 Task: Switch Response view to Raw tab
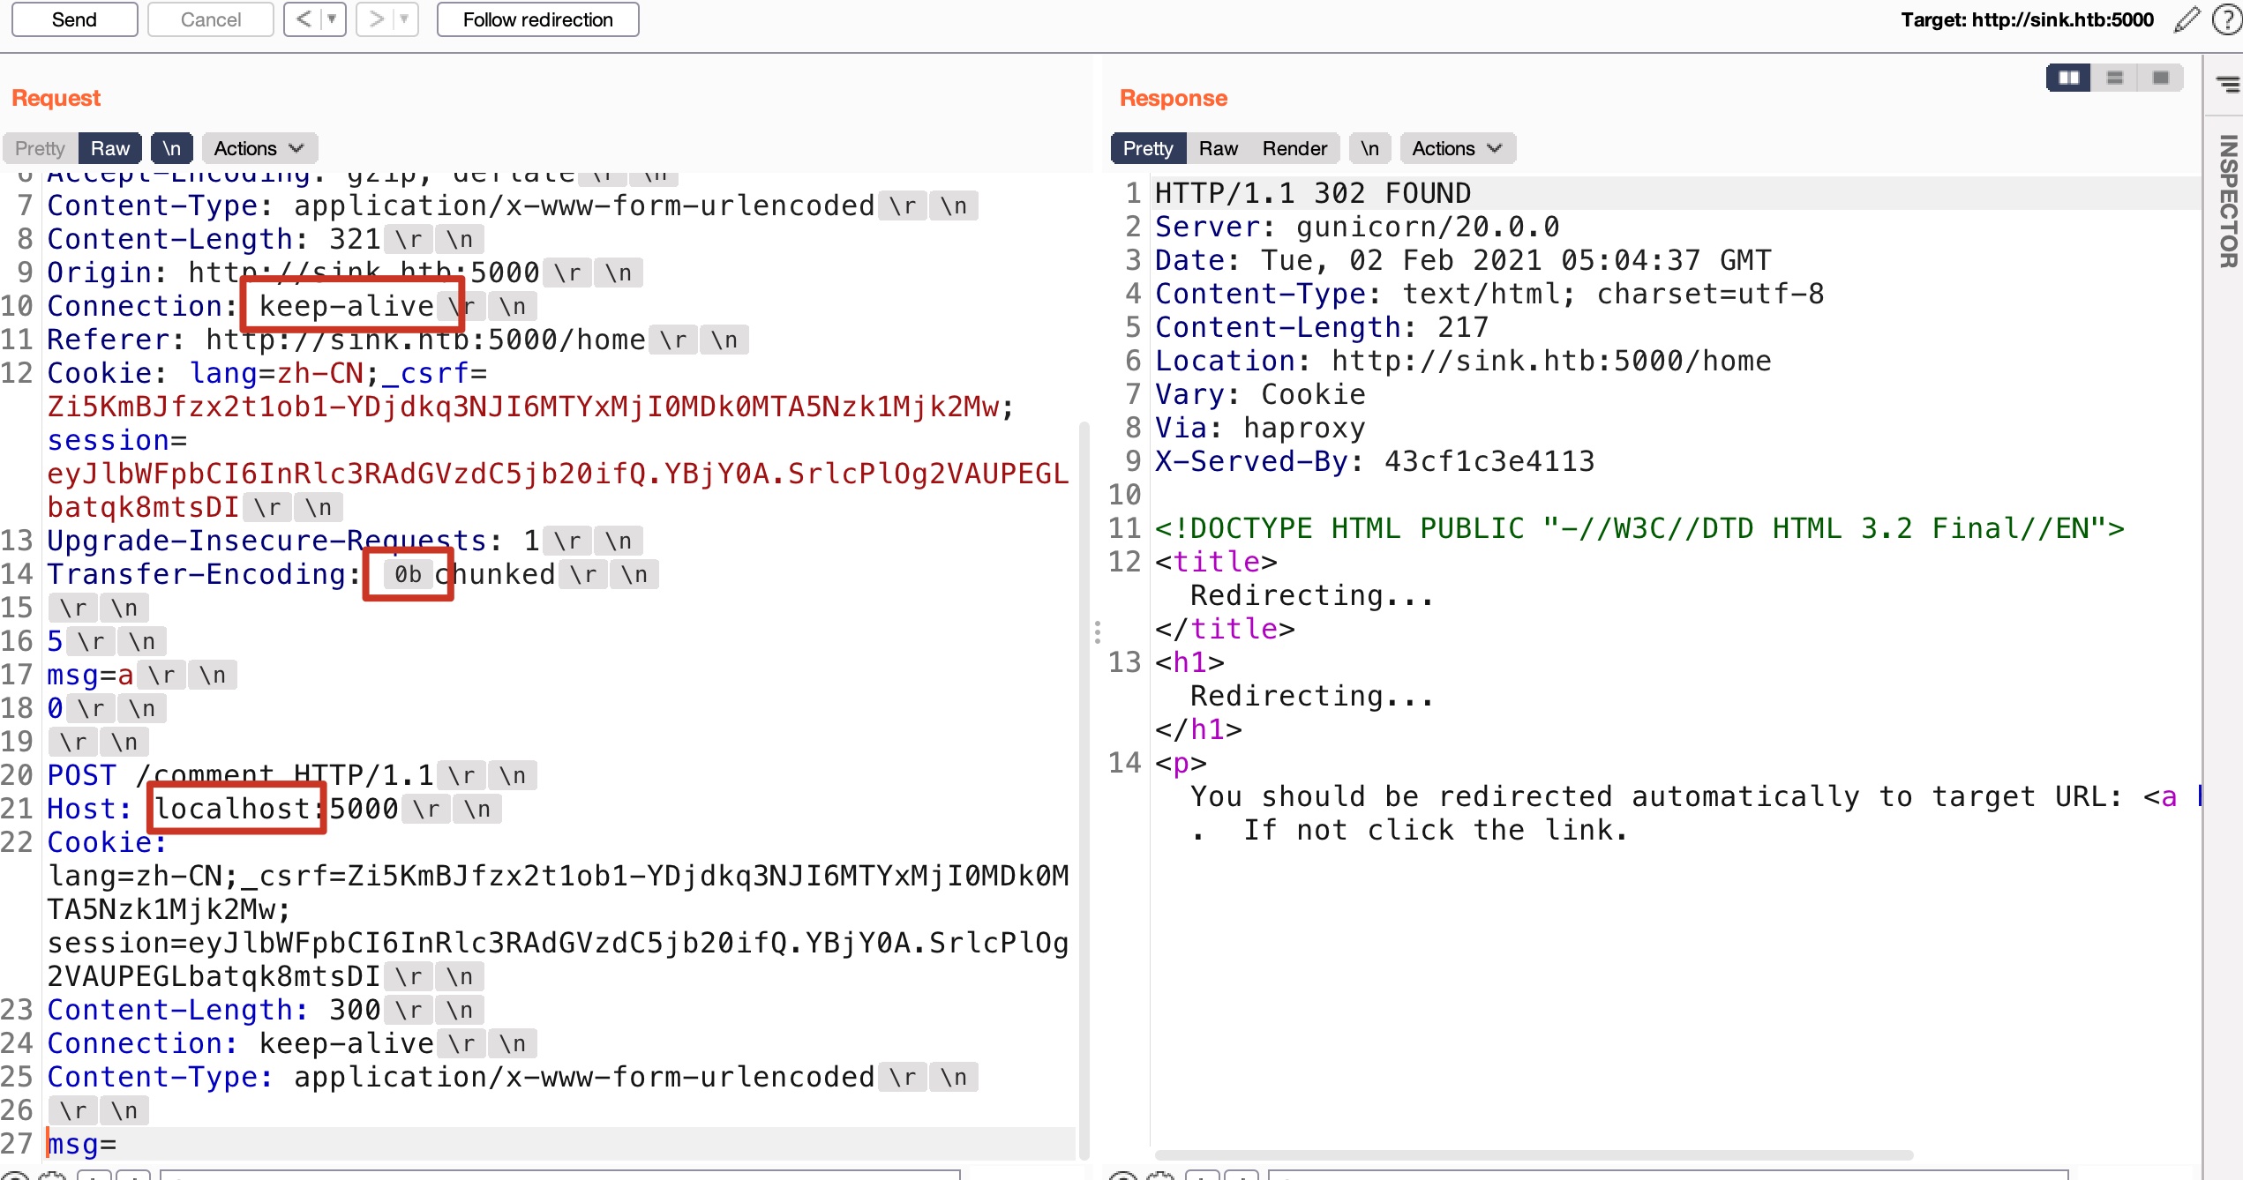[x=1218, y=148]
